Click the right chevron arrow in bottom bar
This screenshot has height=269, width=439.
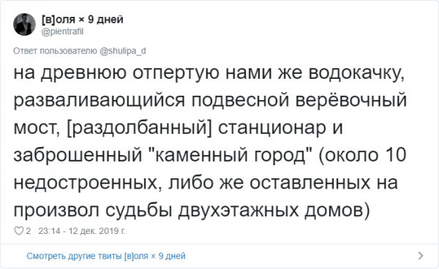[421, 256]
